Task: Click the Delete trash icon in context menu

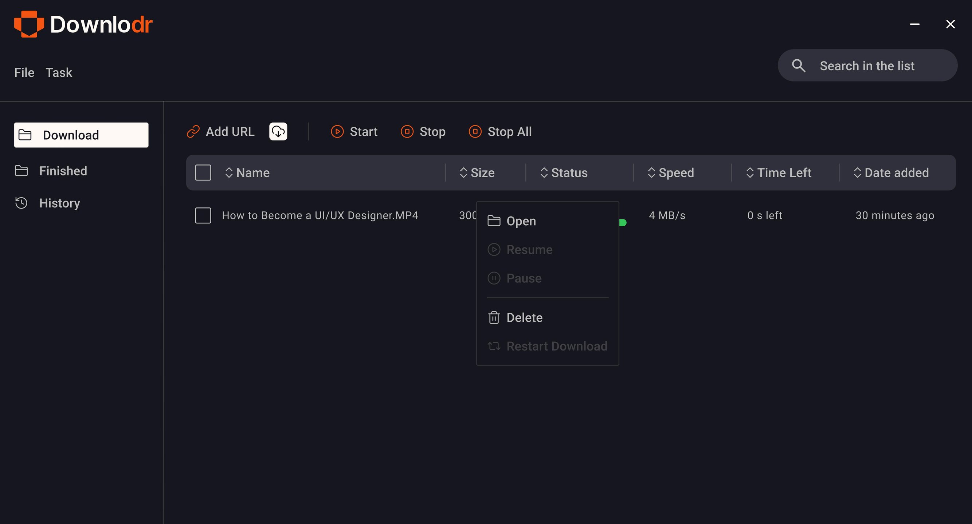Action: [494, 317]
